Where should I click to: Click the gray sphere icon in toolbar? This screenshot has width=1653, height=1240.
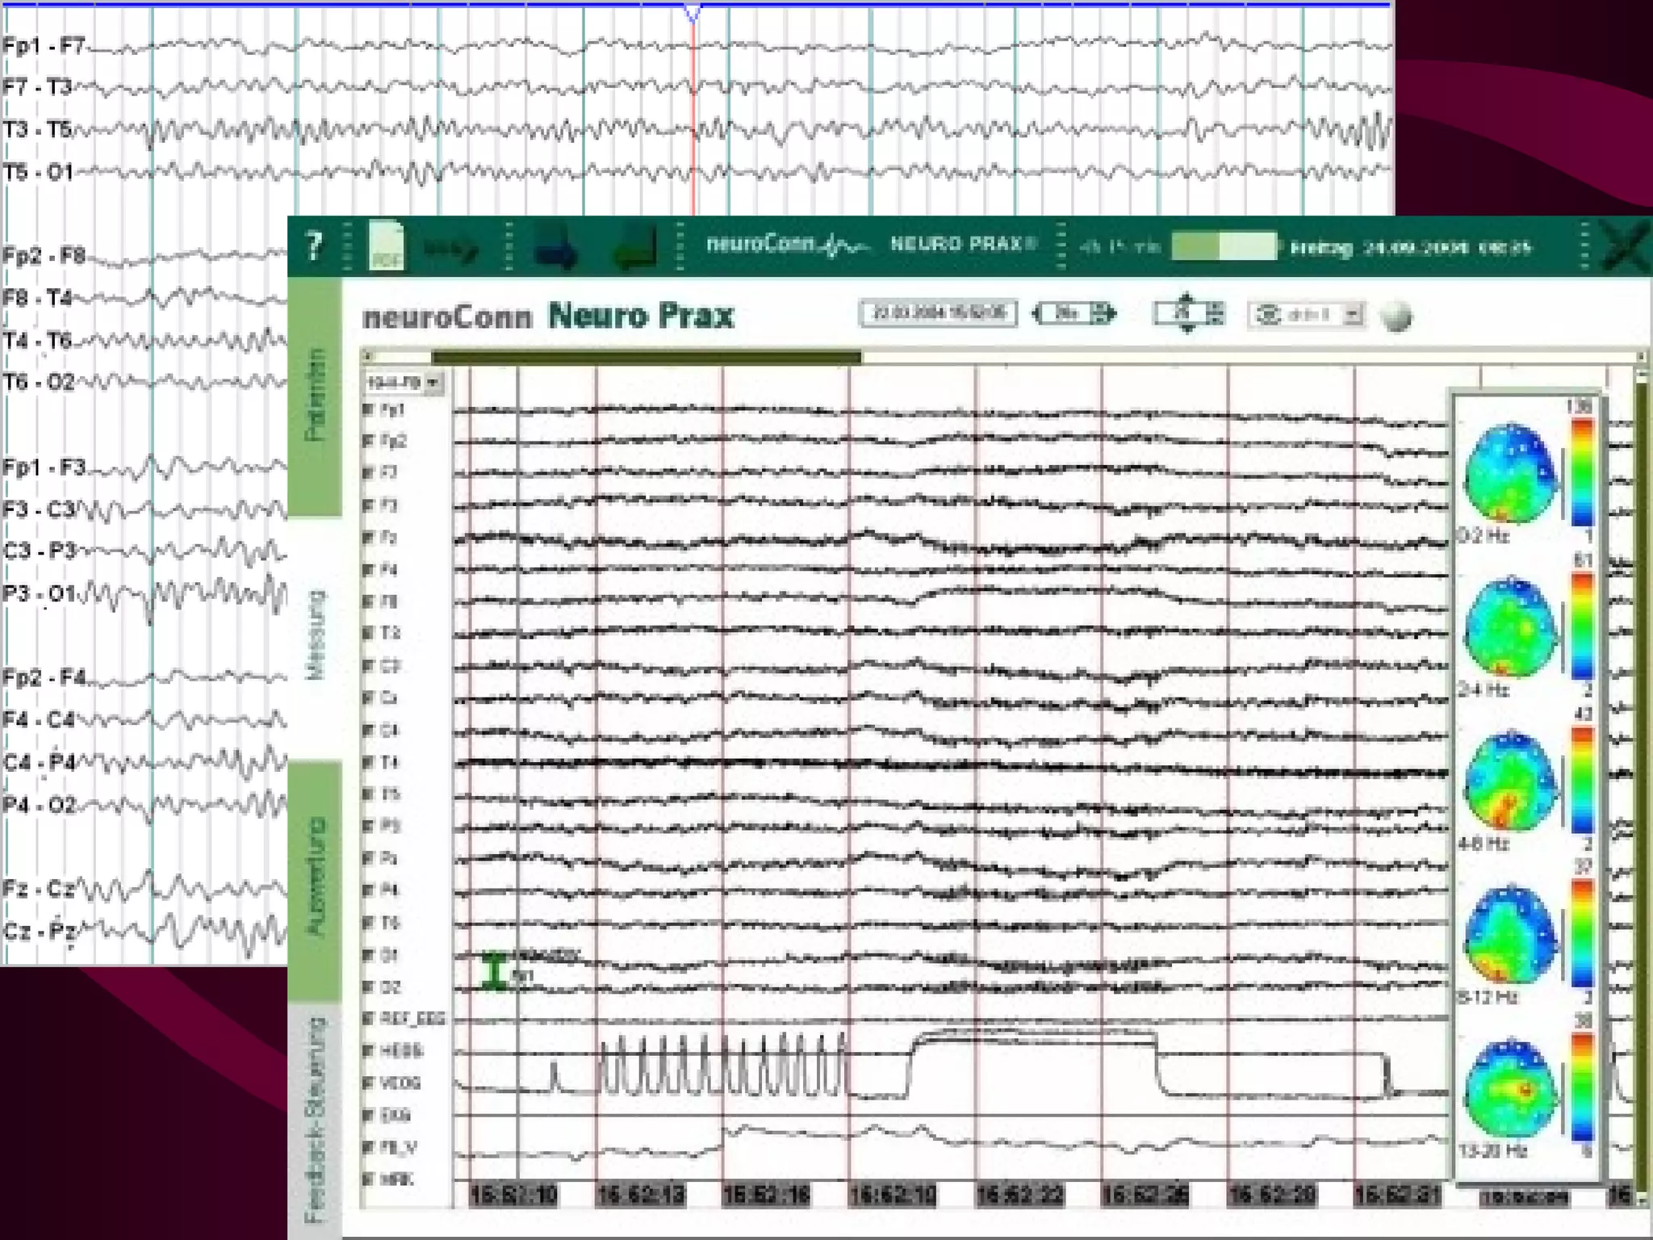point(1396,316)
